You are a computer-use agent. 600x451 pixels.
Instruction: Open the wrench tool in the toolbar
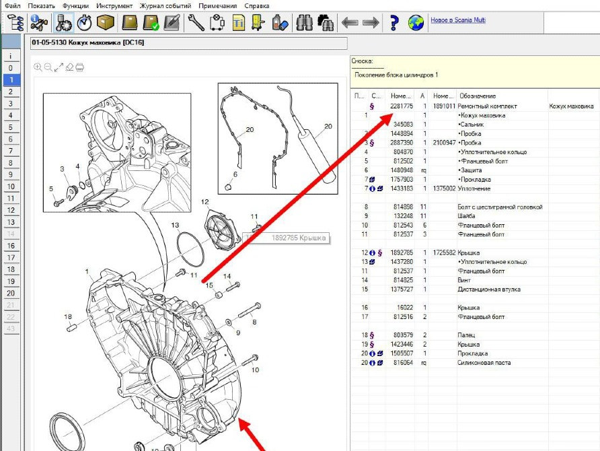(x=196, y=23)
